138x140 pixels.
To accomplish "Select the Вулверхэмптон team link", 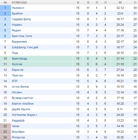I will (23, 98).
